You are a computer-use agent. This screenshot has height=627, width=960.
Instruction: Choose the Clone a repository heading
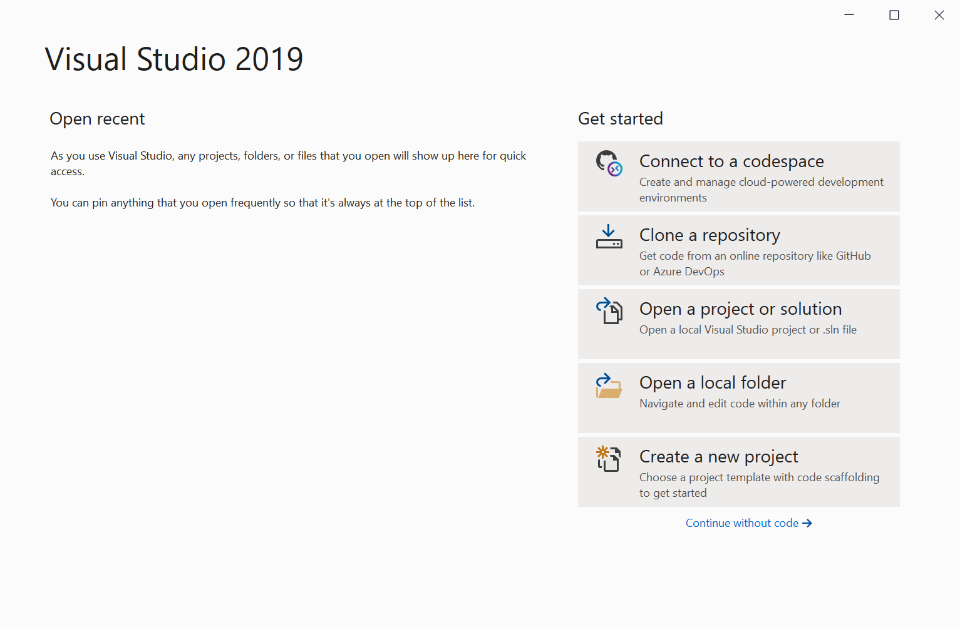710,235
